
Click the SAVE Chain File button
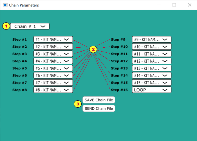point(99,100)
